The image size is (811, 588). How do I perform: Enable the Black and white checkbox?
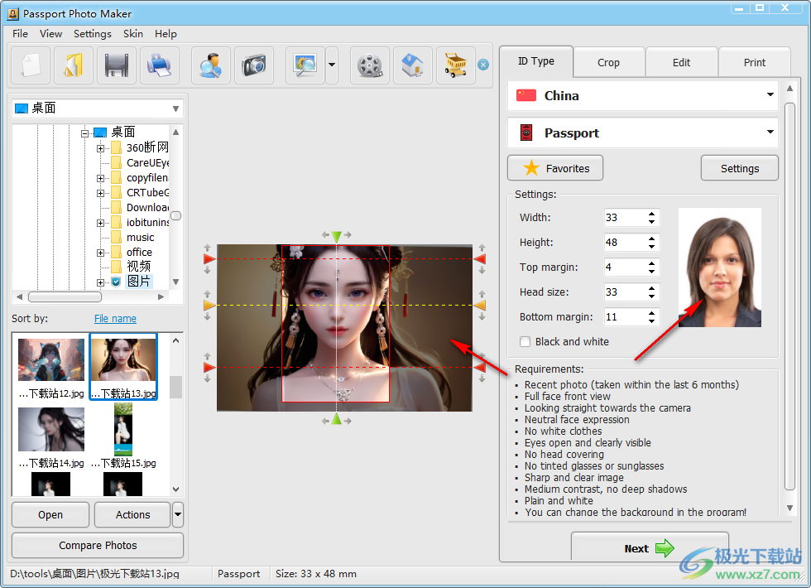(x=525, y=341)
